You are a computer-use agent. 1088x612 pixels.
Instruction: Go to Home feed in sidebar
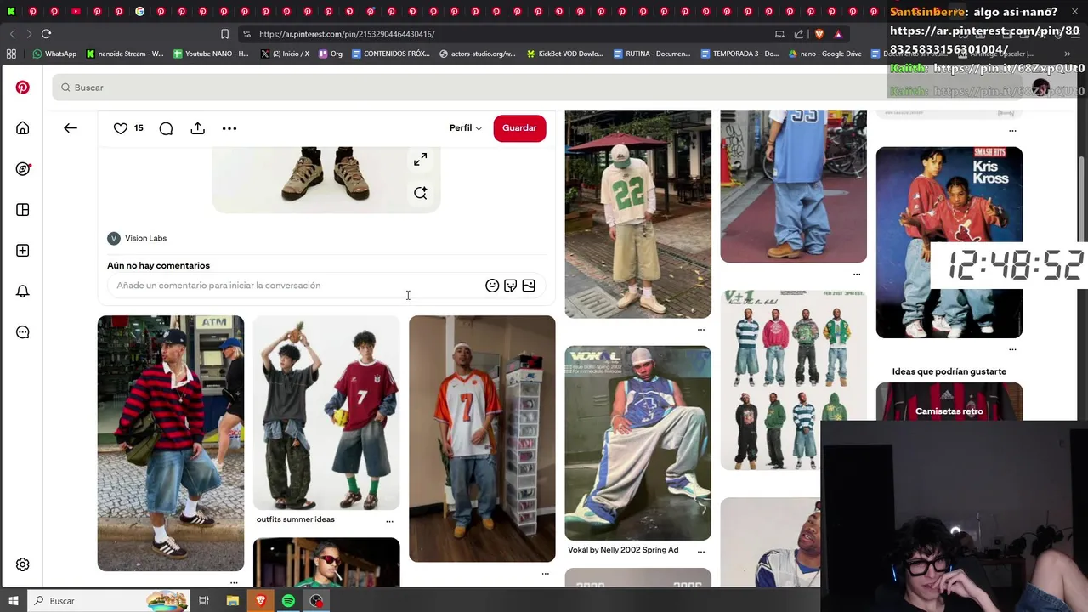pyautogui.click(x=23, y=128)
